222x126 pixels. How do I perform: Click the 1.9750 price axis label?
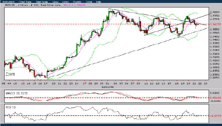click(215, 16)
